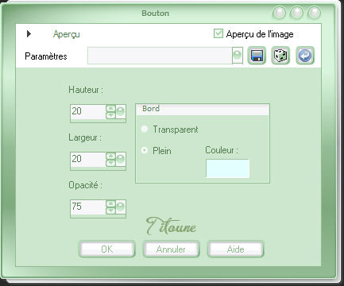Image resolution: width=344 pixels, height=286 pixels.
Task: Expand the Aperçu preview triangle
Action: pyautogui.click(x=29, y=33)
